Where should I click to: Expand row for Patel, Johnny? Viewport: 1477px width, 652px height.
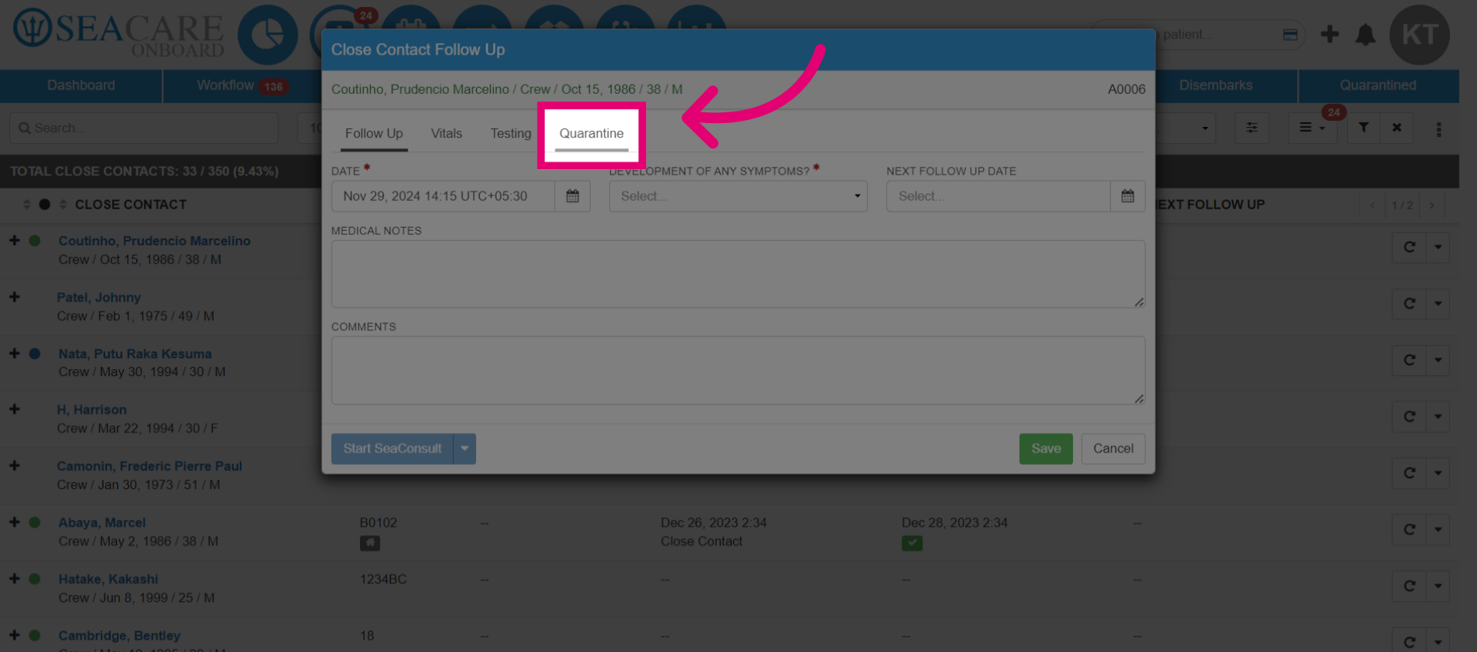click(14, 297)
